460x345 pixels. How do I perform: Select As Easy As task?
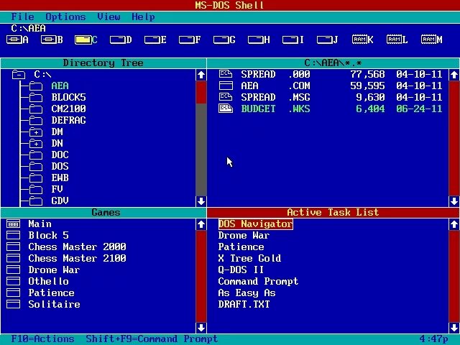click(x=247, y=293)
